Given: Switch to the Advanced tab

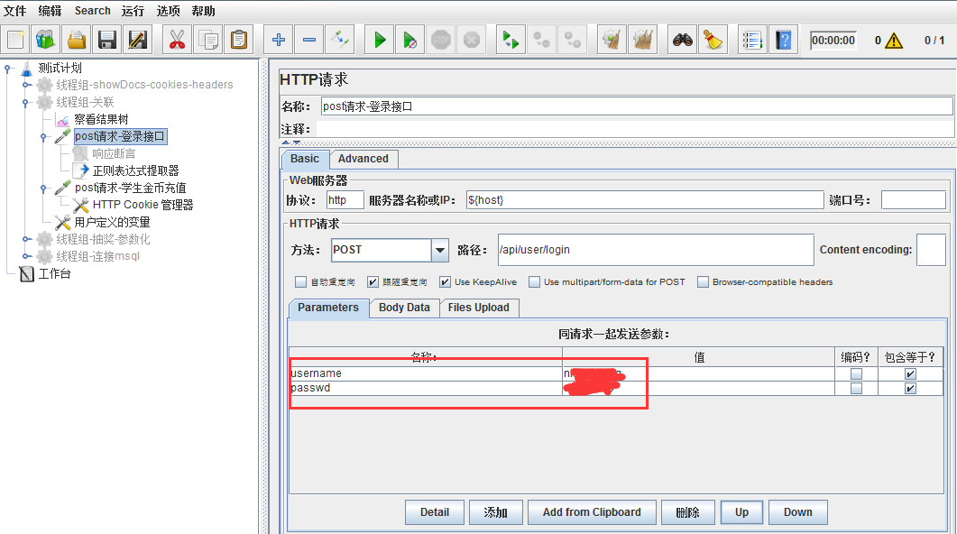Looking at the screenshot, I should (x=363, y=159).
